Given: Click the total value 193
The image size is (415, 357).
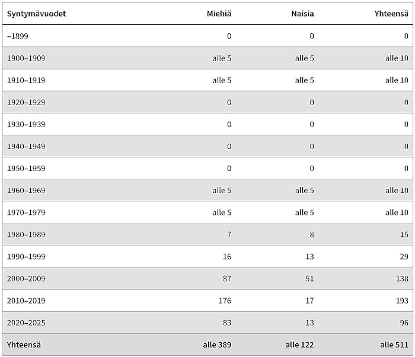Looking at the screenshot, I should click(x=402, y=301).
